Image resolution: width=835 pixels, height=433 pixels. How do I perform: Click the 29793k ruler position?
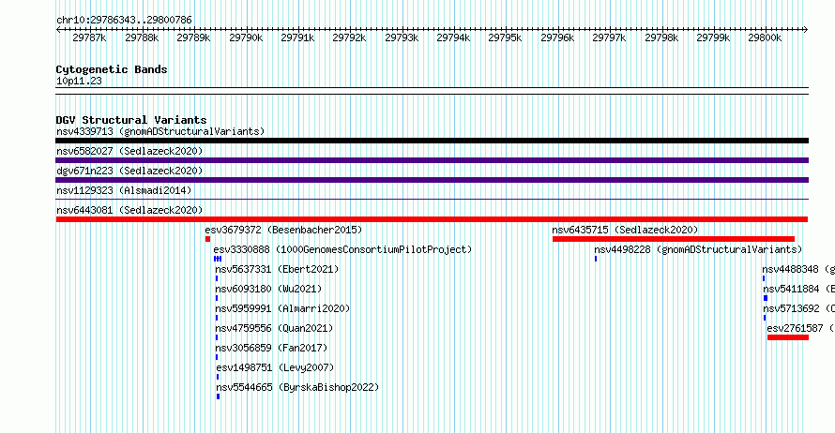tap(402, 37)
